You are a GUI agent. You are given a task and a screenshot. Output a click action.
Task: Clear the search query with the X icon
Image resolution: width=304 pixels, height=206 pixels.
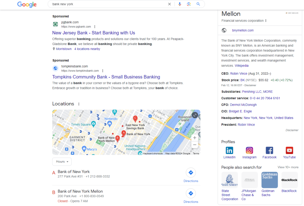coord(170,4)
